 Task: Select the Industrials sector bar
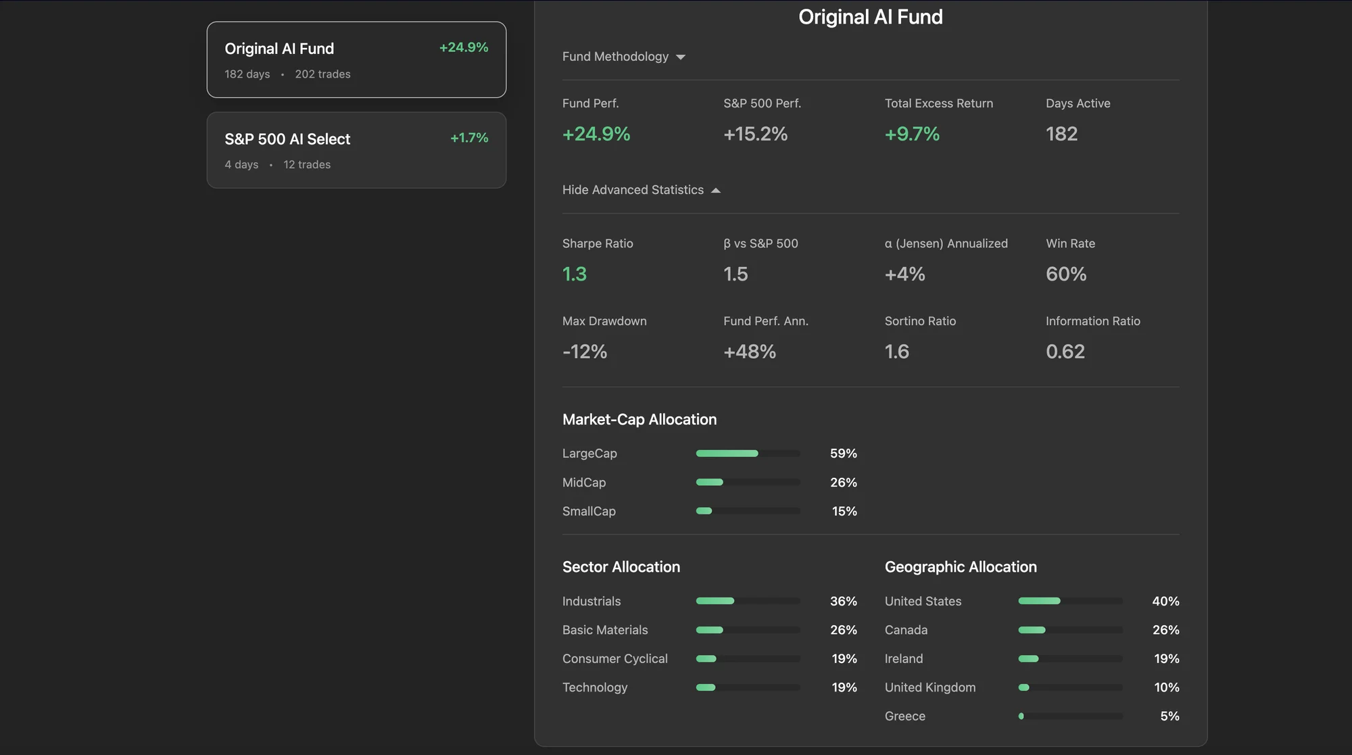[748, 600]
